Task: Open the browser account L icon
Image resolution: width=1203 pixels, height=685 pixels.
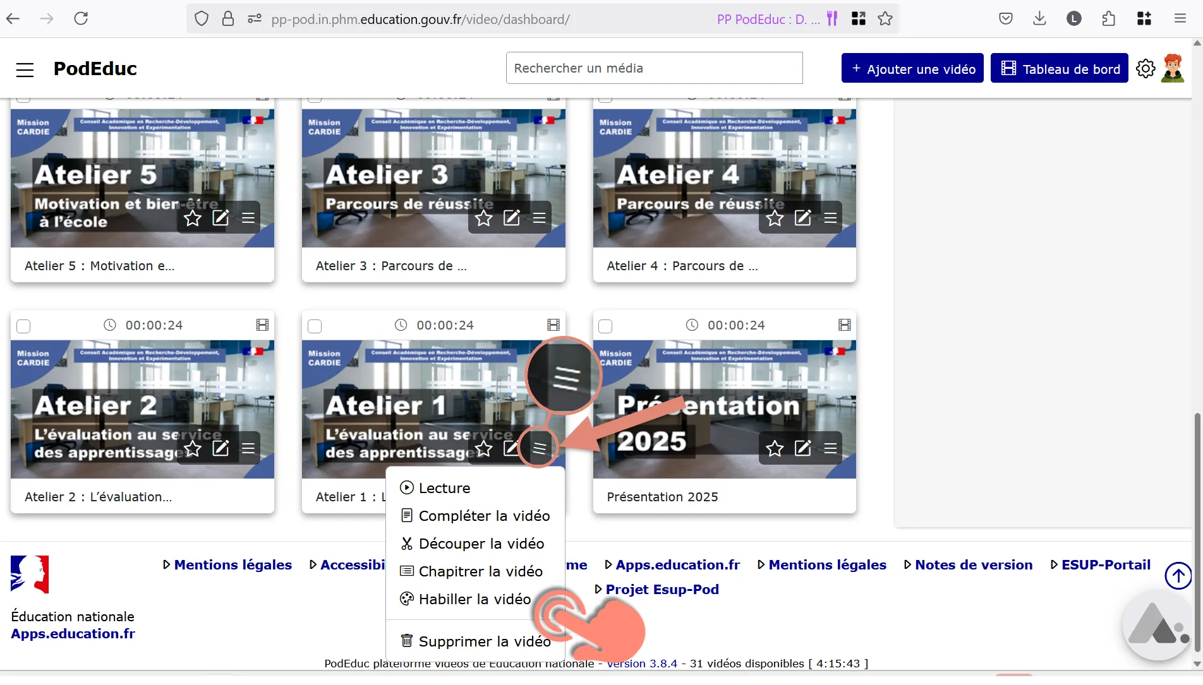Action: click(x=1073, y=19)
